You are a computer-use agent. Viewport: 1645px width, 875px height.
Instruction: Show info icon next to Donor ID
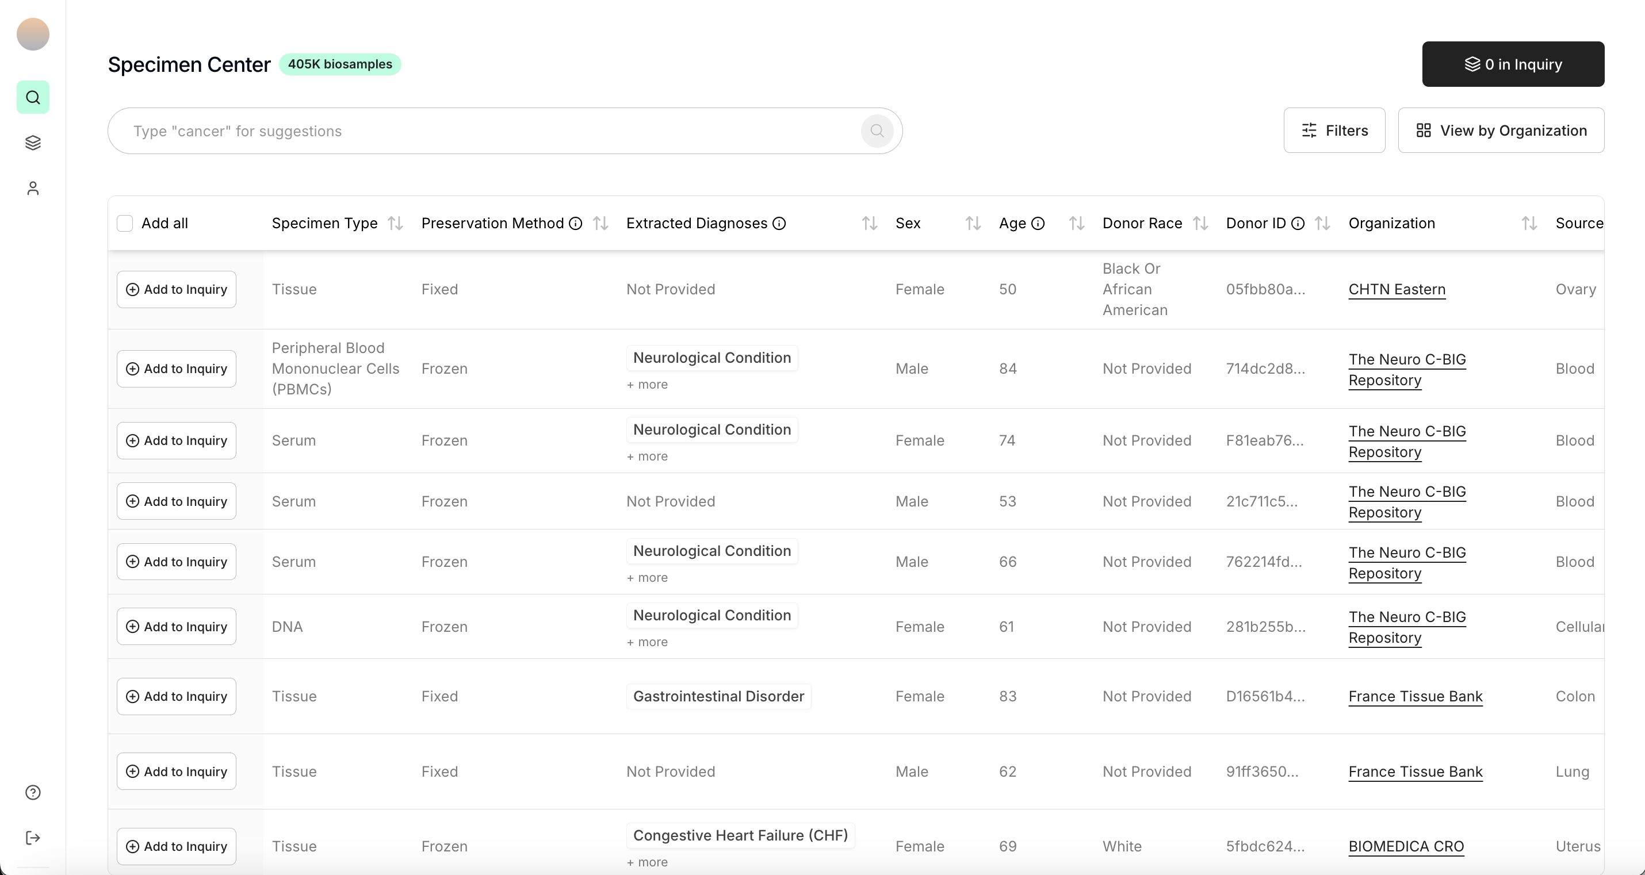1298,224
